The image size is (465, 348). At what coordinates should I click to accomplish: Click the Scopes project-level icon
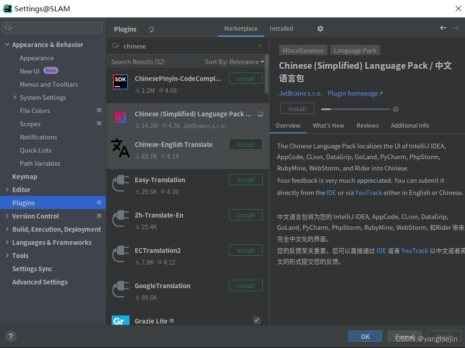[x=99, y=123]
